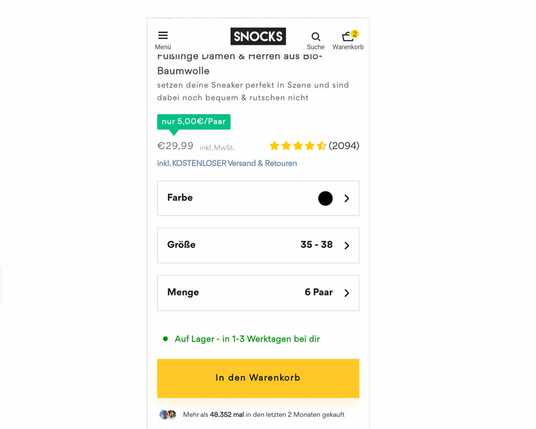Open the Größe 35 - 38 selector
This screenshot has height=429, width=536.
pos(258,246)
